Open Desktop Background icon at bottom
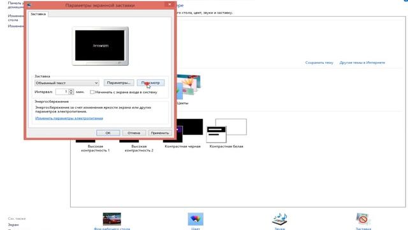 112,219
